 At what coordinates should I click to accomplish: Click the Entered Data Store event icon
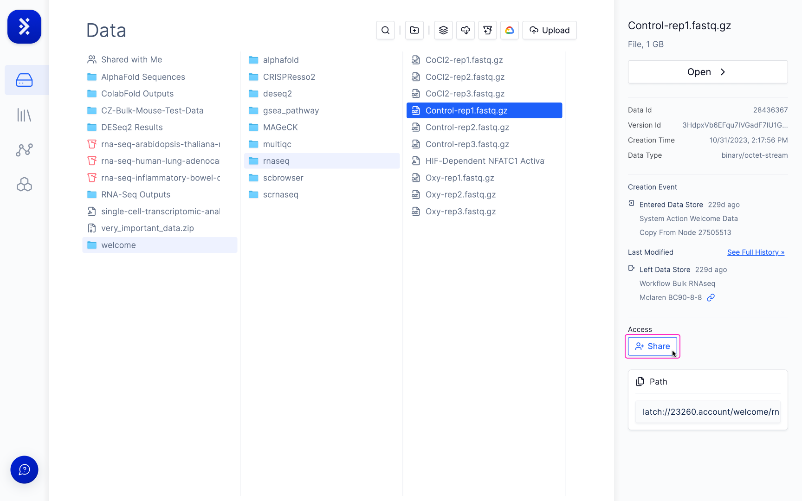(631, 203)
